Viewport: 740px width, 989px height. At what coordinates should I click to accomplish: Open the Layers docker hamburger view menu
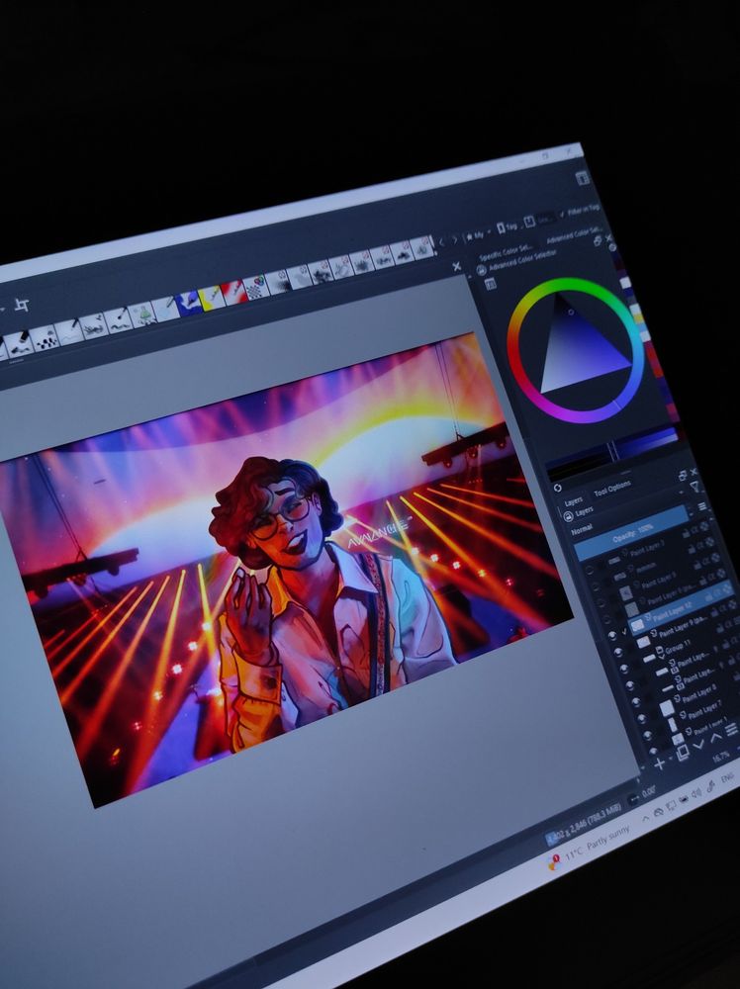pos(702,506)
